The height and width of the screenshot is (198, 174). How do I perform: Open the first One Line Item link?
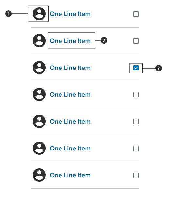[70, 14]
